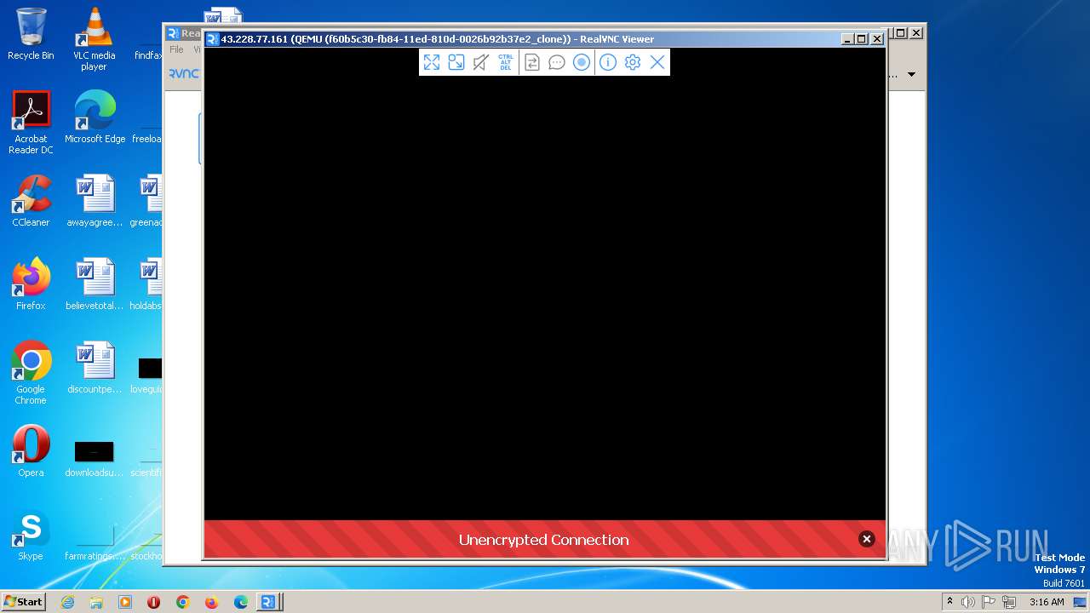The height and width of the screenshot is (613, 1090).
Task: Launch VLC media player shortcut
Action: [x=94, y=39]
